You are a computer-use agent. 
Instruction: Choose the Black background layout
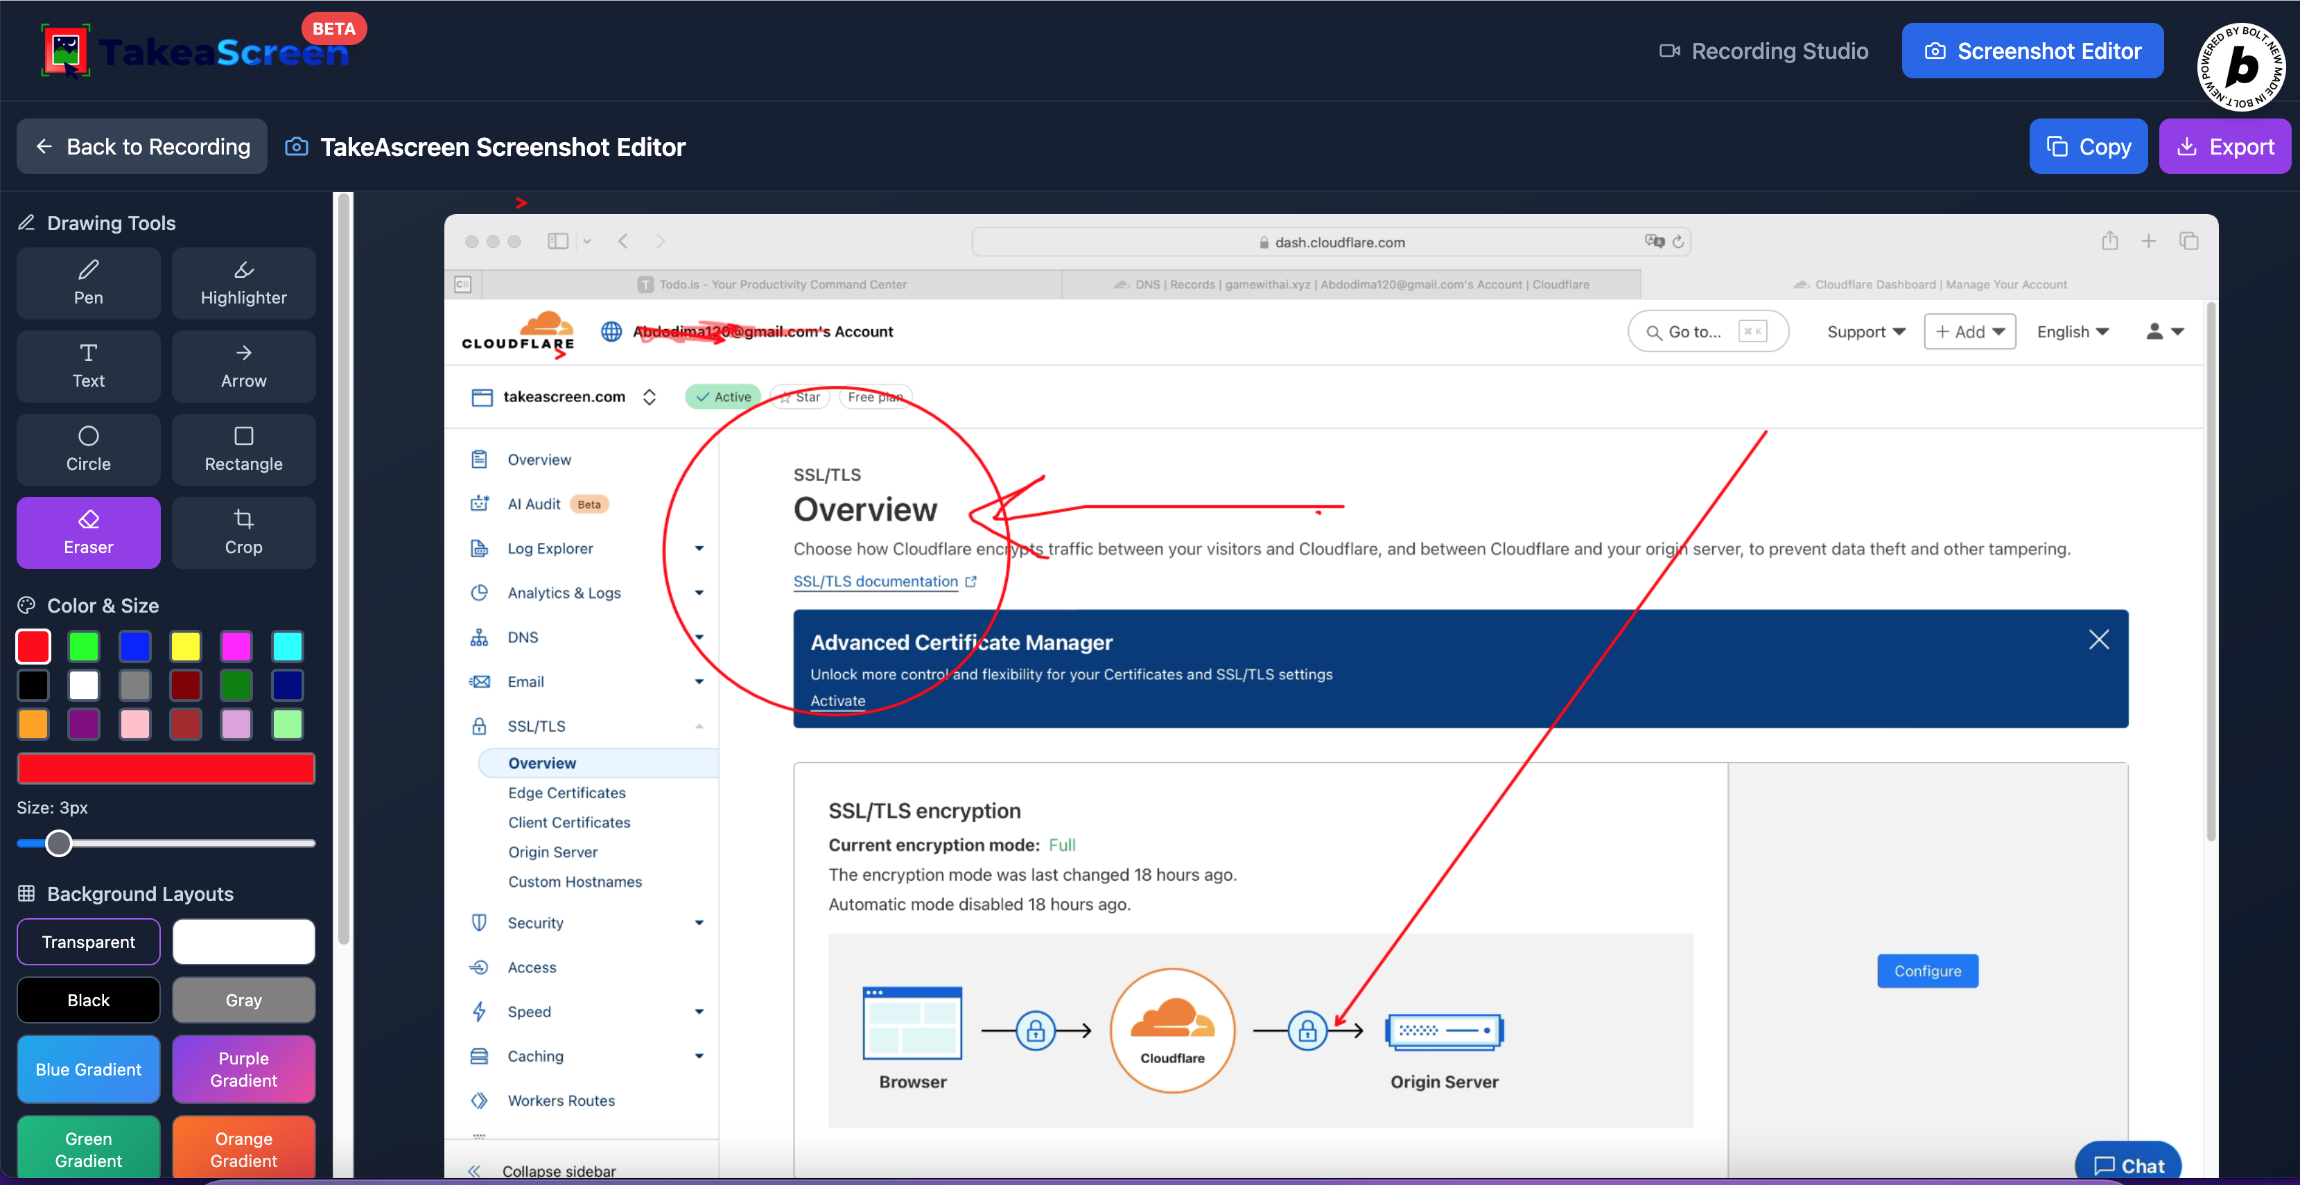tap(87, 999)
